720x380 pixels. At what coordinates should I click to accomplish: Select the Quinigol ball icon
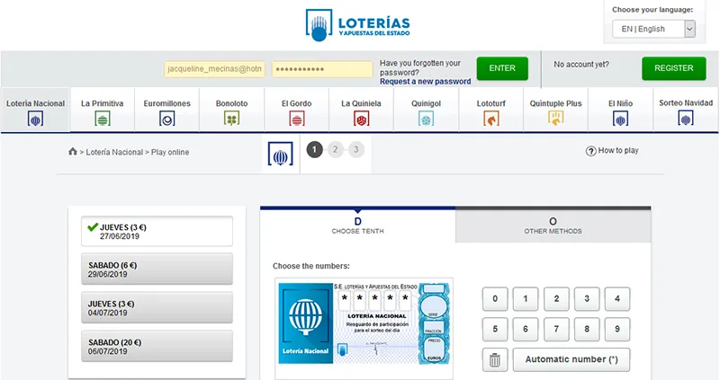pos(426,119)
